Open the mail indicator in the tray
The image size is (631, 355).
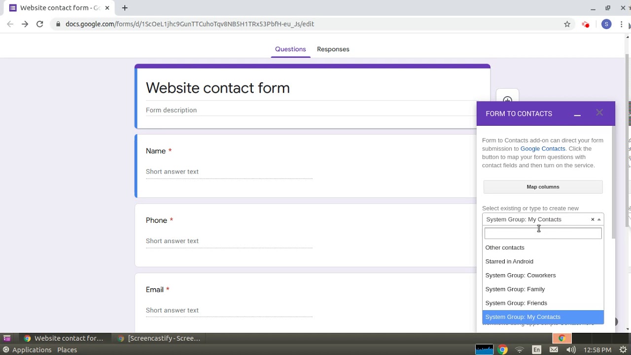(554, 350)
